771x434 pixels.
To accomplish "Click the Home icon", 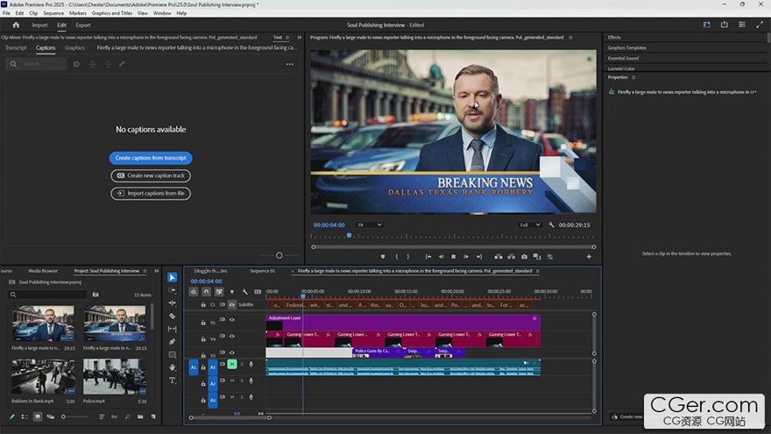I will [x=16, y=25].
